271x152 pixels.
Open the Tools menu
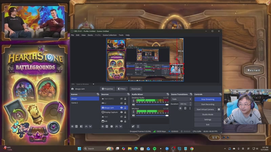coord(121,35)
